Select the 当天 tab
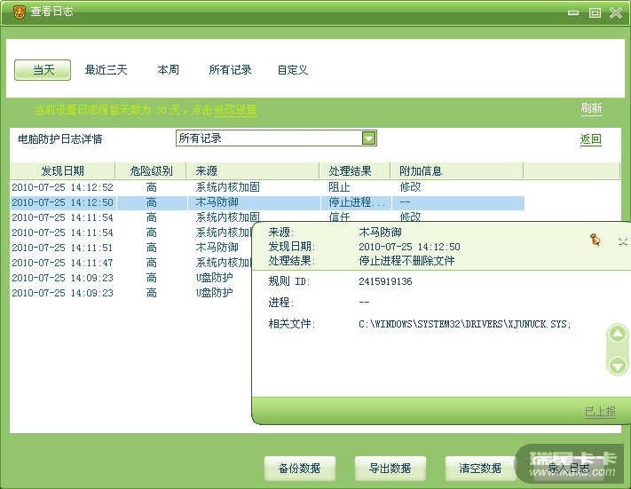Screen dimensions: 631x489 43,70
